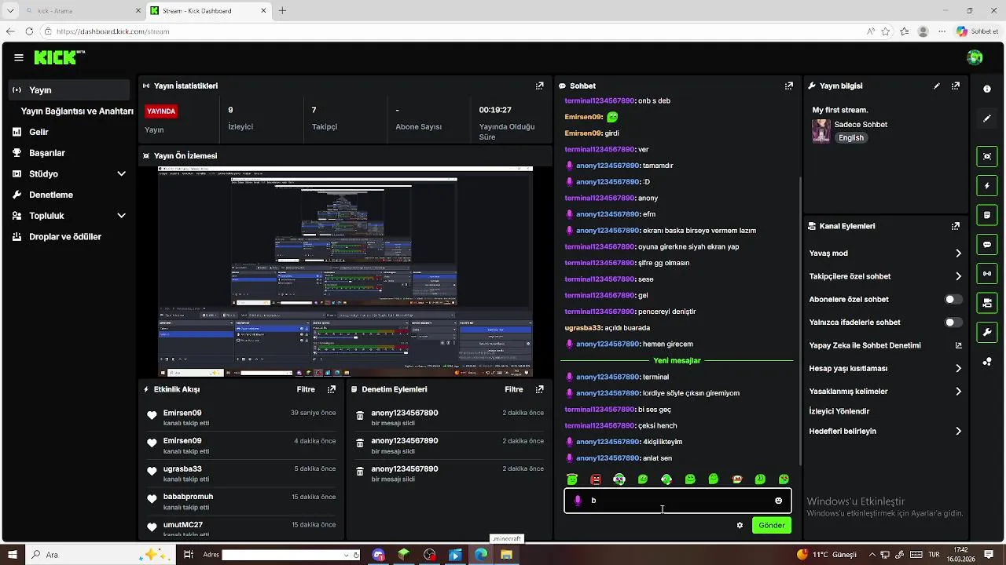1006x565 pixels.
Task: Click the purple microphone badge in the chat input
Action: click(578, 501)
